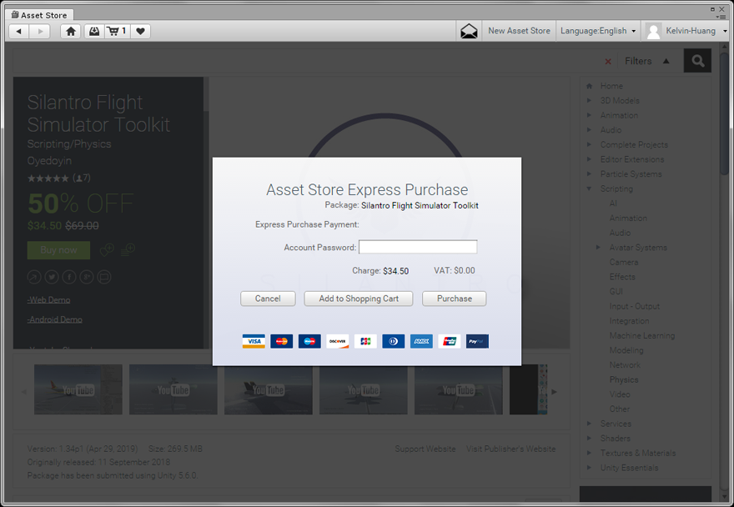This screenshot has height=507, width=734.
Task: Click the Visa card icon
Action: (254, 341)
